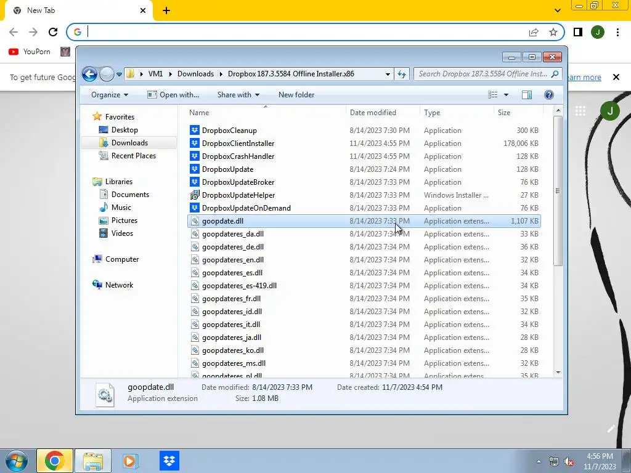Click New folder button
Screen dimensions: 631x473
296,94
